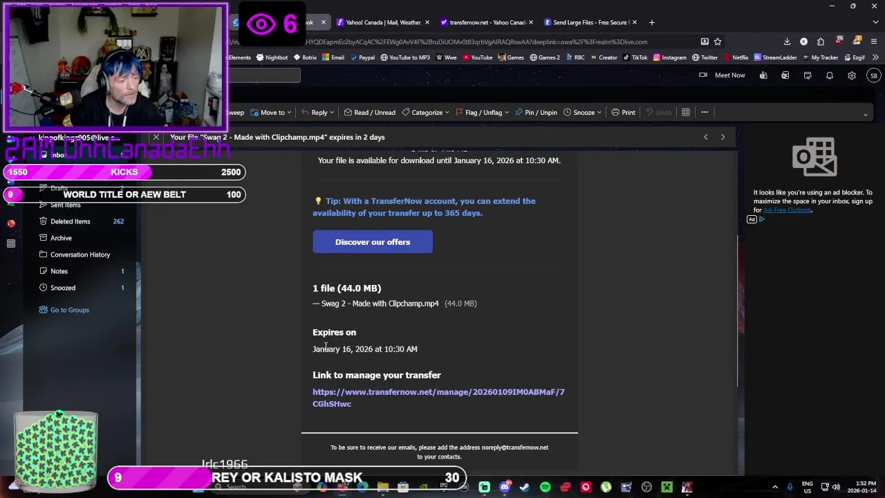This screenshot has width=885, height=498.
Task: Click Read / Unread in the toolbar
Action: (x=369, y=112)
